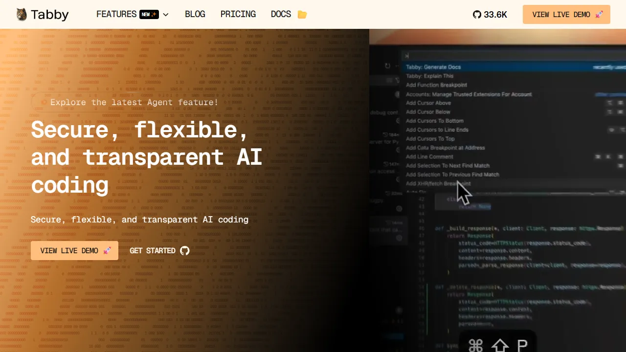Click VIEW LIVE DEMO button in header
Image resolution: width=626 pixels, height=352 pixels.
[566, 15]
